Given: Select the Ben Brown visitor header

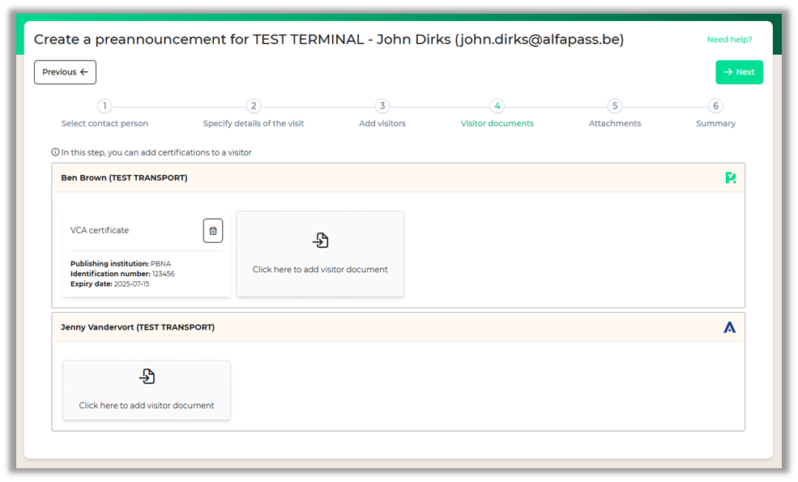Looking at the screenshot, I should point(124,177).
